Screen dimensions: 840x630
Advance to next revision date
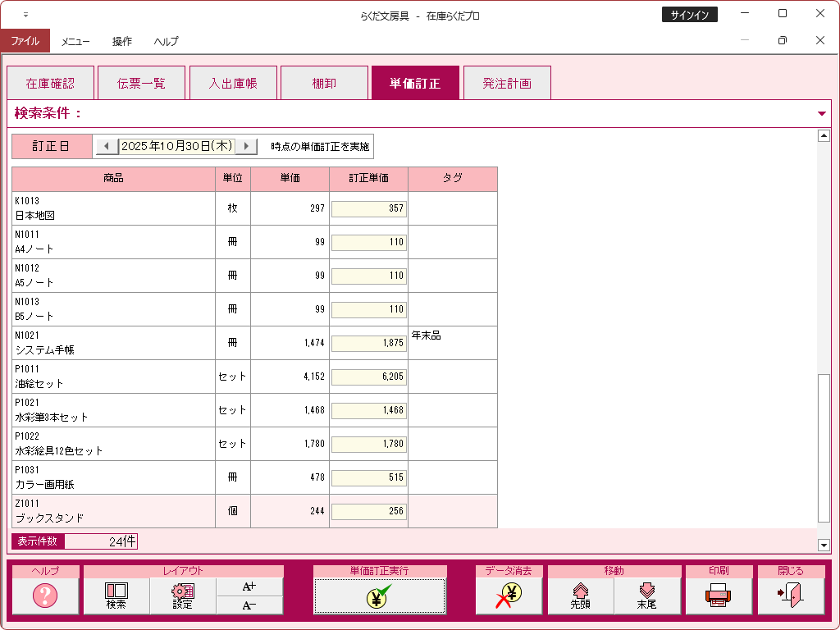pyautogui.click(x=246, y=146)
